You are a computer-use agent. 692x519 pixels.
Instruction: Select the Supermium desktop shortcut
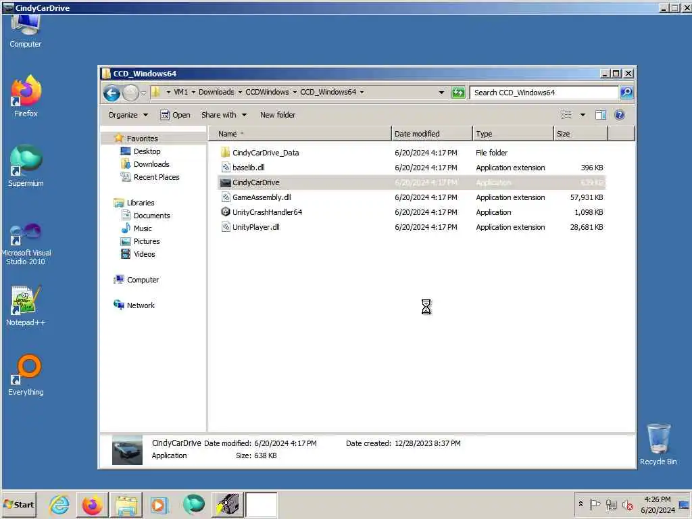click(26, 166)
